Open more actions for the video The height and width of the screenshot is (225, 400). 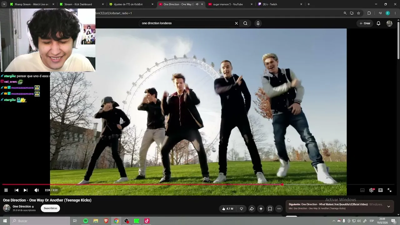coord(279,209)
